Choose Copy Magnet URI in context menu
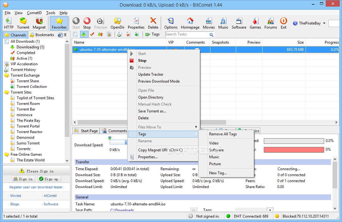The width and height of the screenshot is (342, 222). tap(164, 150)
